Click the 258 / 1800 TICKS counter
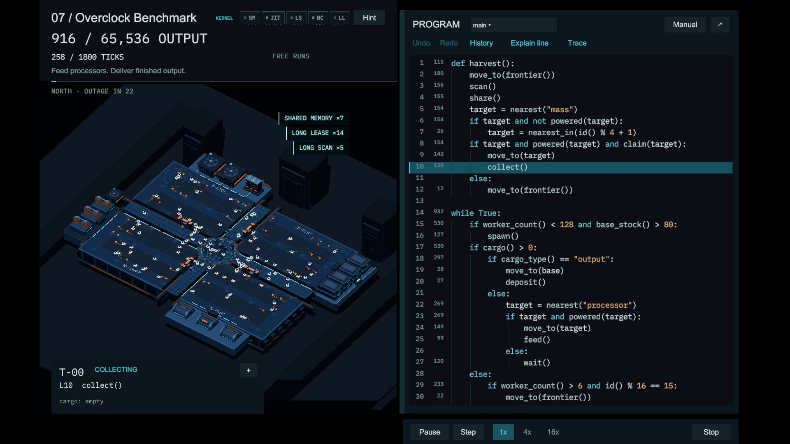The height and width of the screenshot is (444, 790). pyautogui.click(x=87, y=57)
